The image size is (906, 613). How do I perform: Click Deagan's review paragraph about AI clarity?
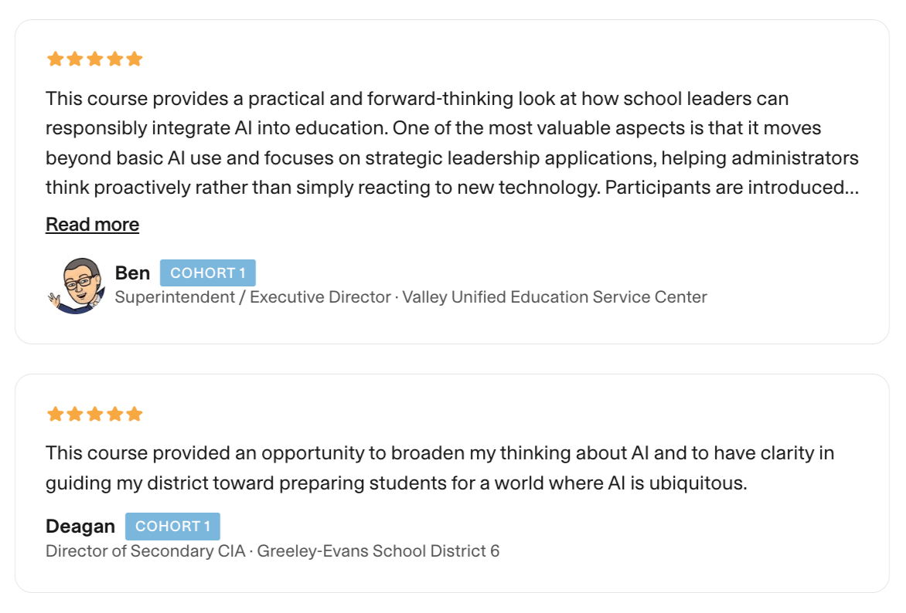(x=439, y=468)
